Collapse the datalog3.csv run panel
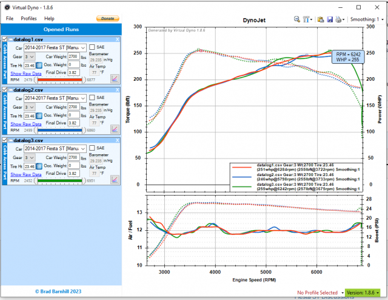The height and width of the screenshot is (300, 388). click(11, 140)
